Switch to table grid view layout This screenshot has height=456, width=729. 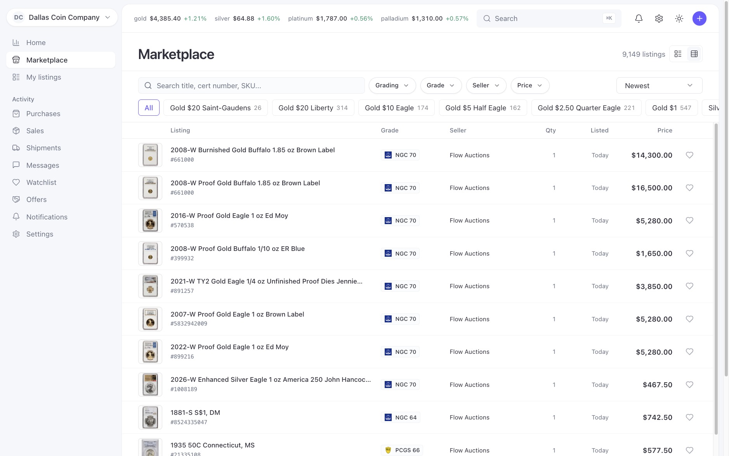point(694,54)
